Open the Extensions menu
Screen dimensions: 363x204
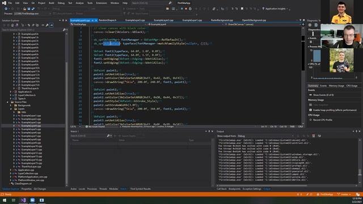click(102, 3)
